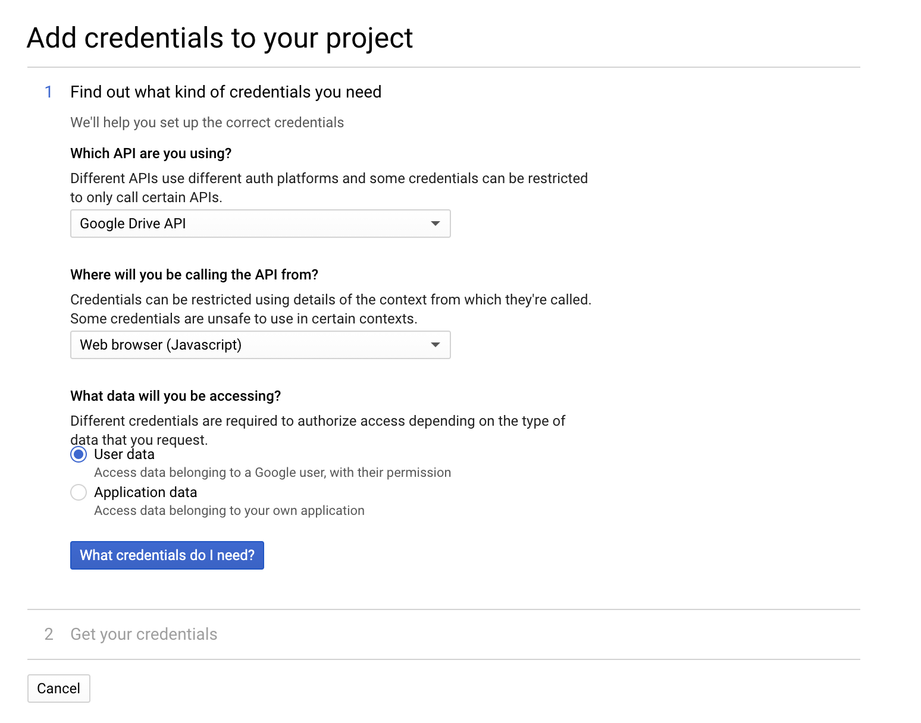
Task: Click 'Access data belonging to your own application' description
Action: 229,511
